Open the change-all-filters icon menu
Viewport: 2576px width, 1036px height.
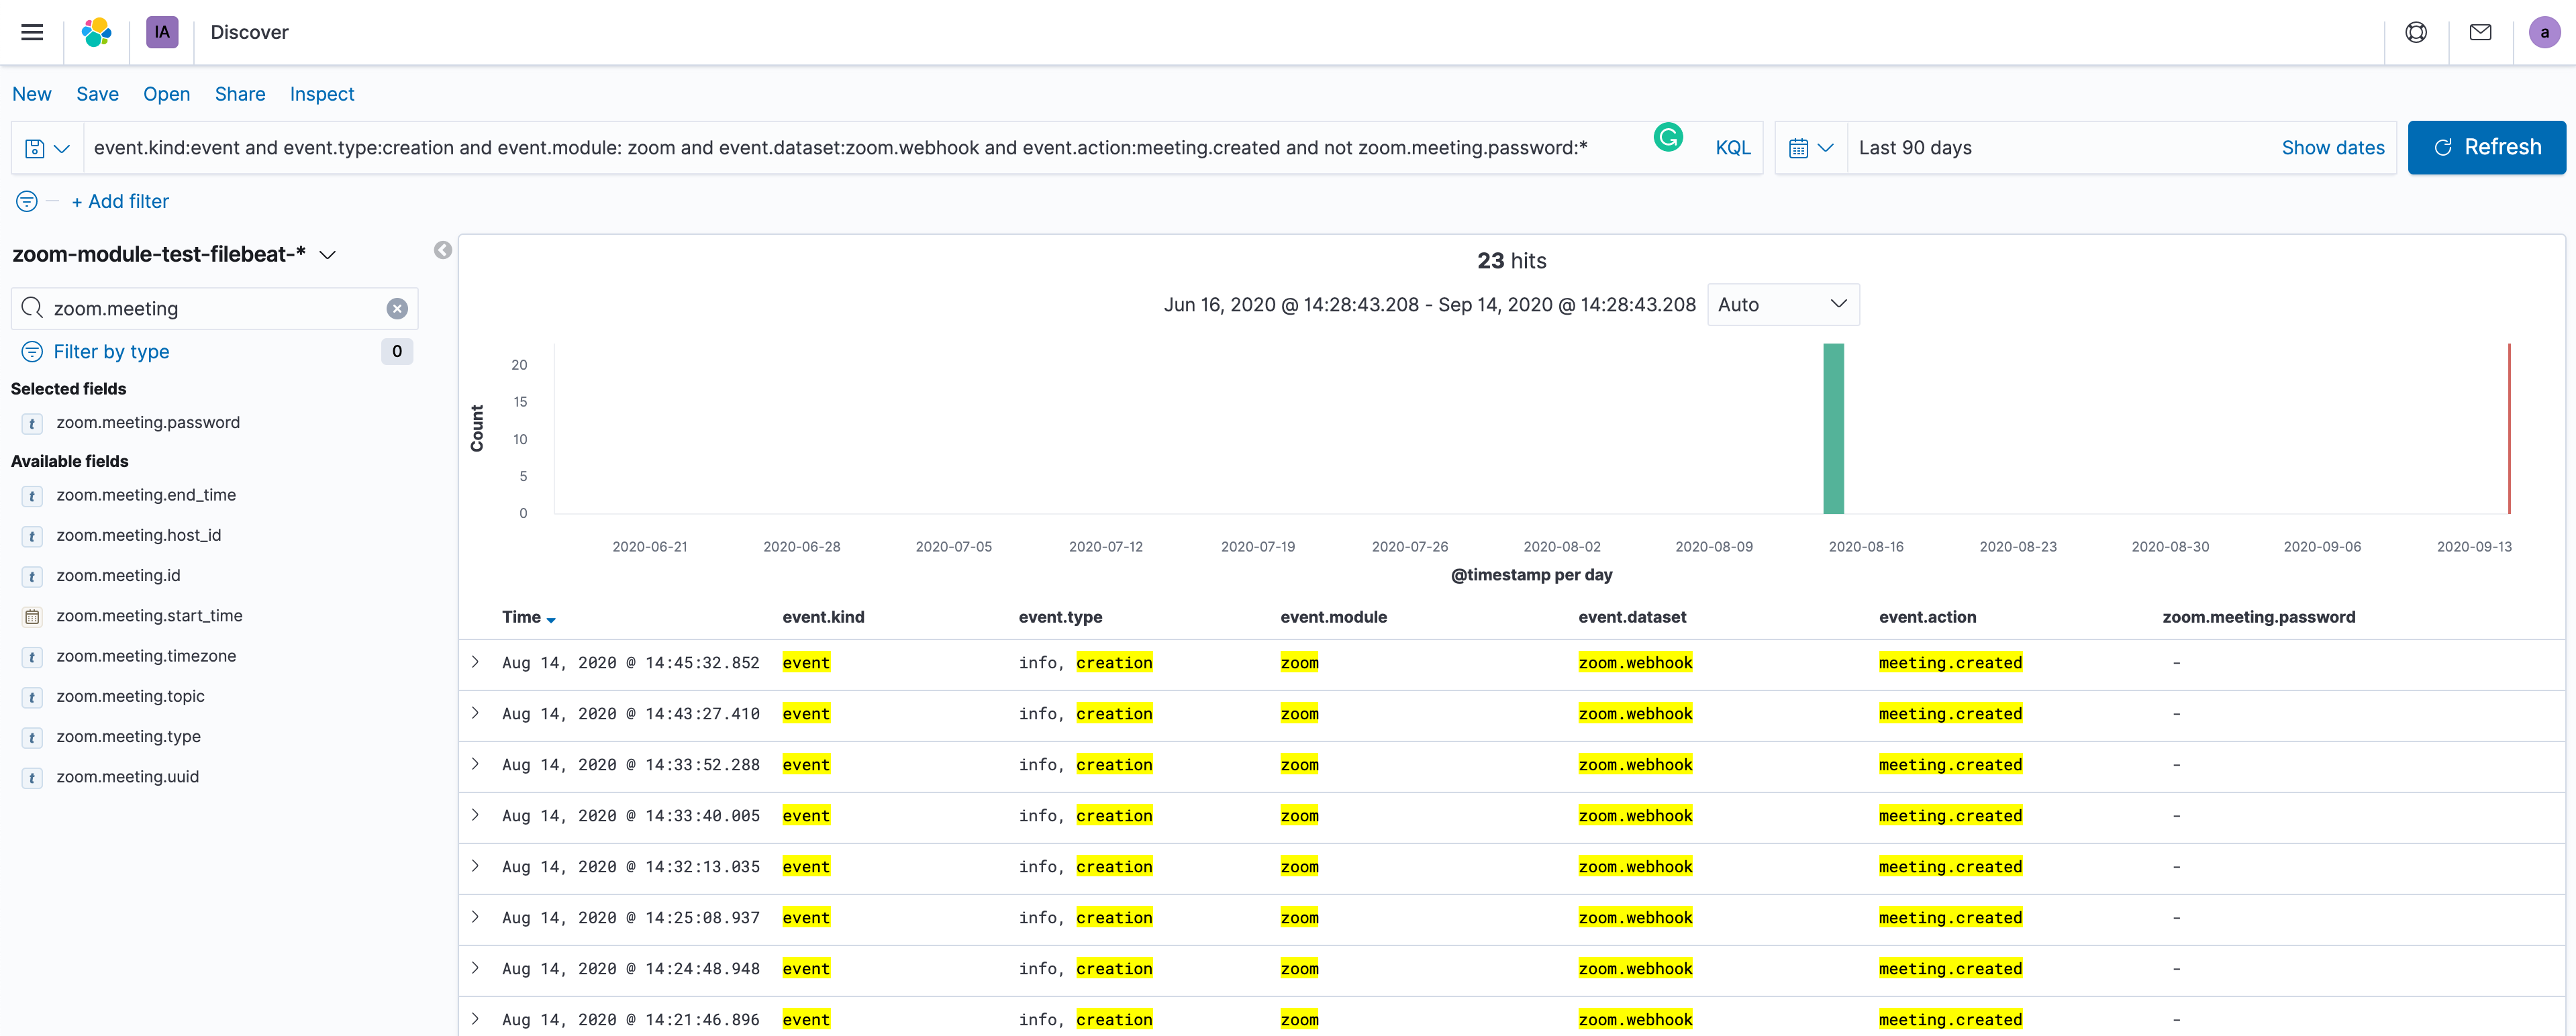pyautogui.click(x=27, y=202)
